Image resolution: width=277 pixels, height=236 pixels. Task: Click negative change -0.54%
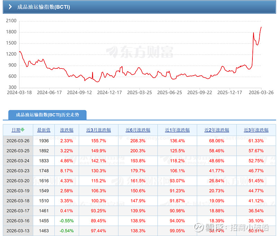(66, 231)
